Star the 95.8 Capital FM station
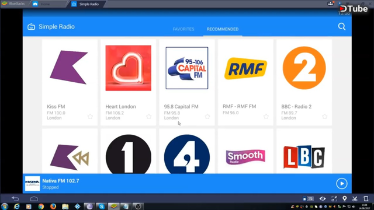Image resolution: width=374 pixels, height=210 pixels. pos(207,117)
